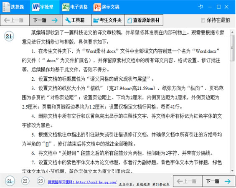Click the bottom 上一题 button
Viewport: 236px width, 188px height.
[x=188, y=181]
